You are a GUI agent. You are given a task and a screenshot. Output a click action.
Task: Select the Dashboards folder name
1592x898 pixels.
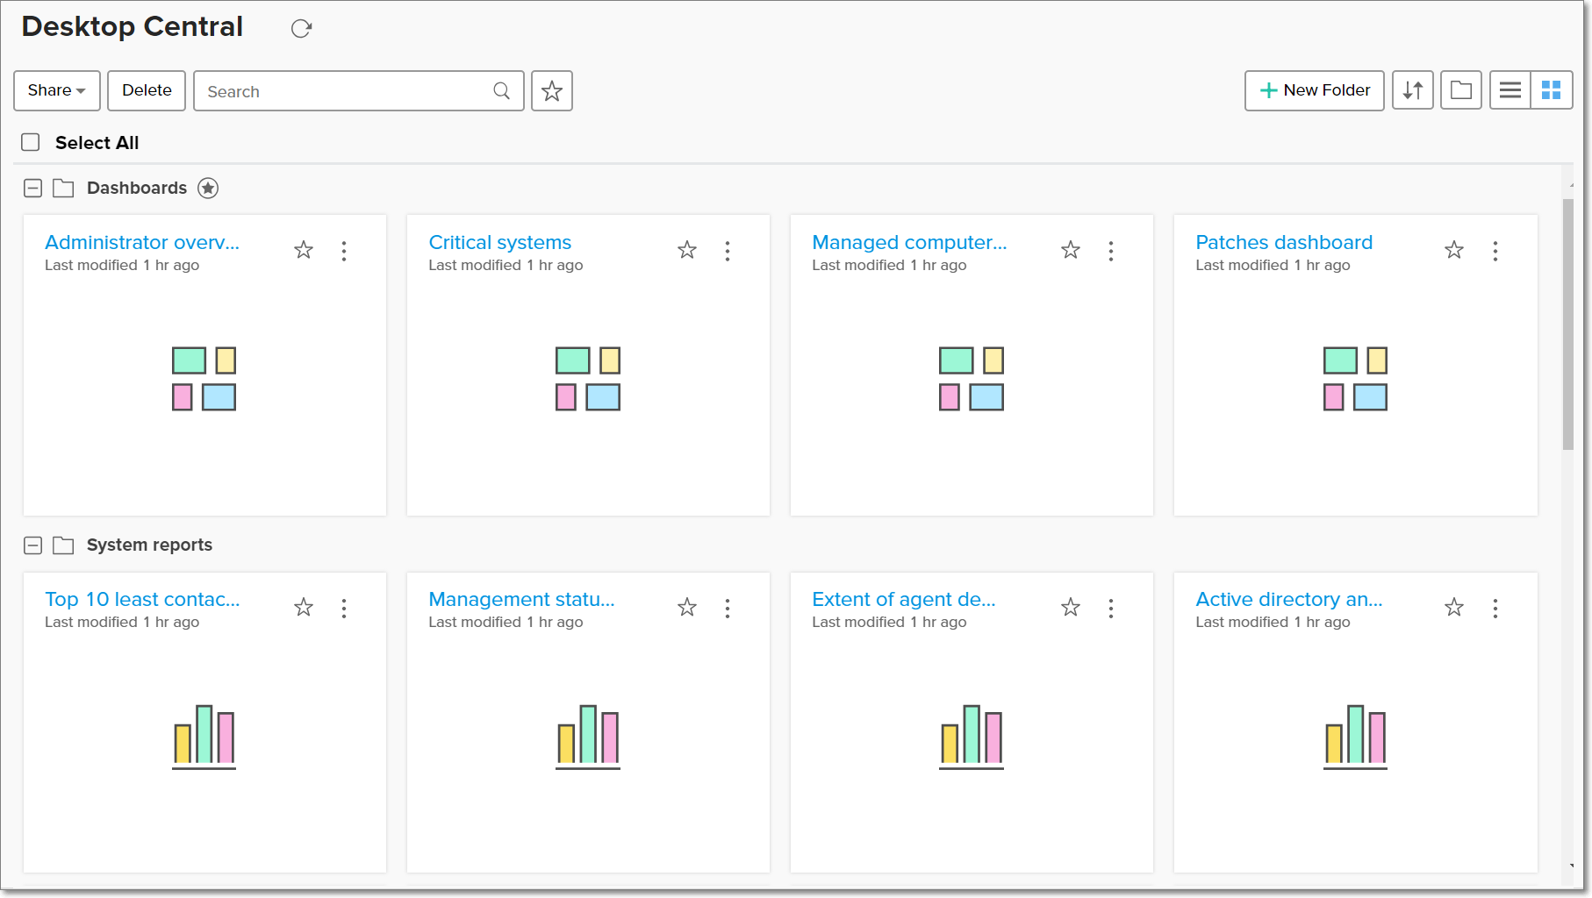click(x=137, y=189)
